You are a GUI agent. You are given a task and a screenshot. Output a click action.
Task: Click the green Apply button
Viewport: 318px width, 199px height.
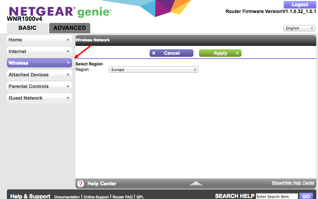220,53
